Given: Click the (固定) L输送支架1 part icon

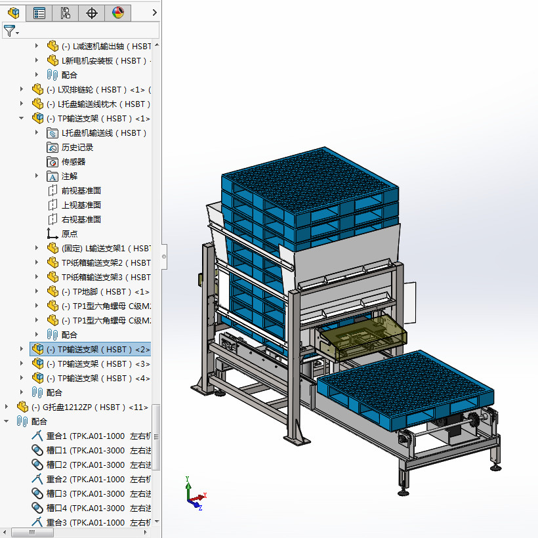Looking at the screenshot, I should click(x=52, y=248).
